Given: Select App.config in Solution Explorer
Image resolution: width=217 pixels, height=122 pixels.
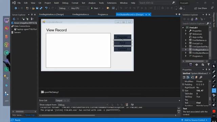Looking at the screenshot, I should point(197,37).
